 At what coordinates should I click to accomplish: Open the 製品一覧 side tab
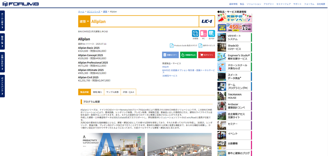coord(2,41)
